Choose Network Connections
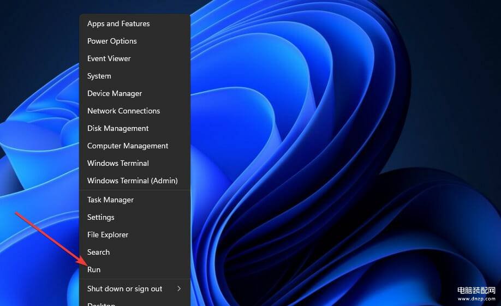This screenshot has height=306, width=501. (x=134, y=111)
